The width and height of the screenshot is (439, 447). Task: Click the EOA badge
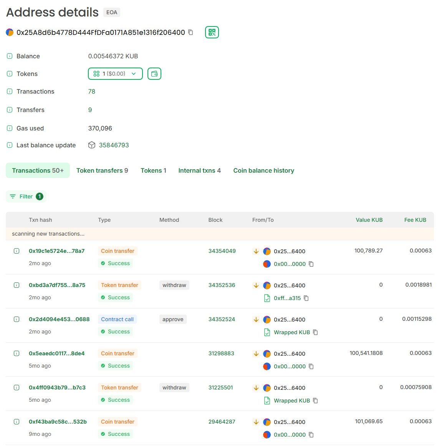coord(112,12)
